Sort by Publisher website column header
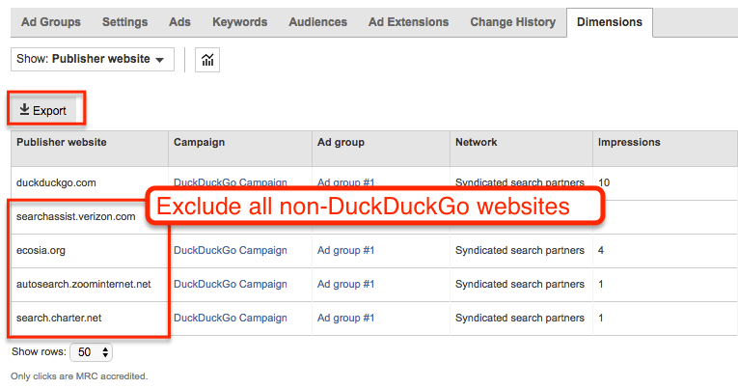This screenshot has height=389, width=738. click(61, 142)
